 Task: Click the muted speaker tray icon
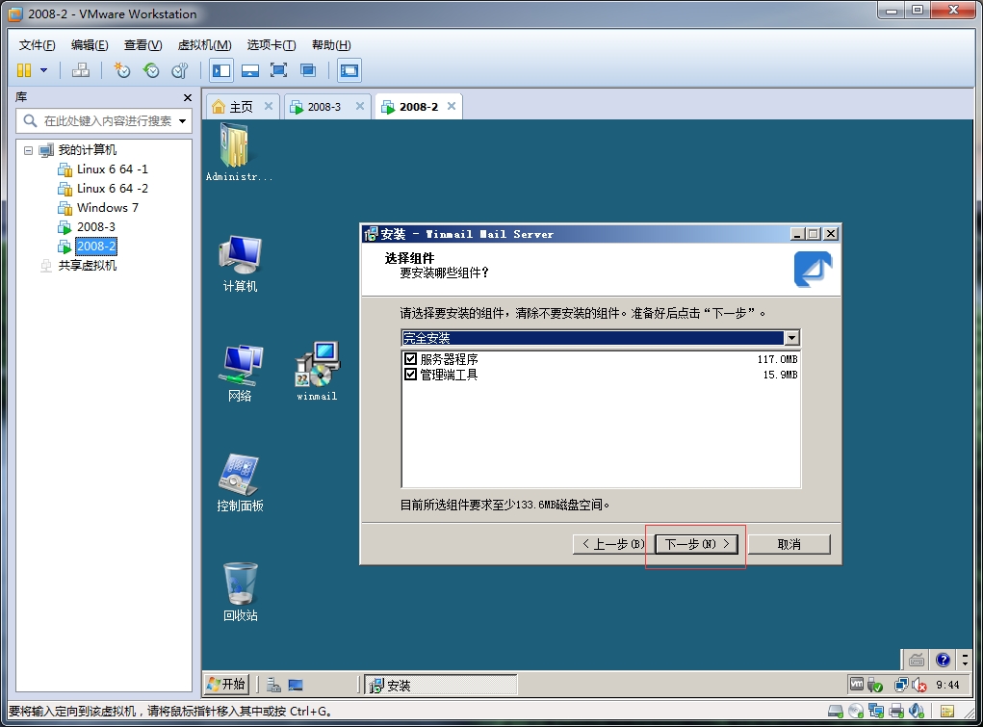(x=919, y=685)
